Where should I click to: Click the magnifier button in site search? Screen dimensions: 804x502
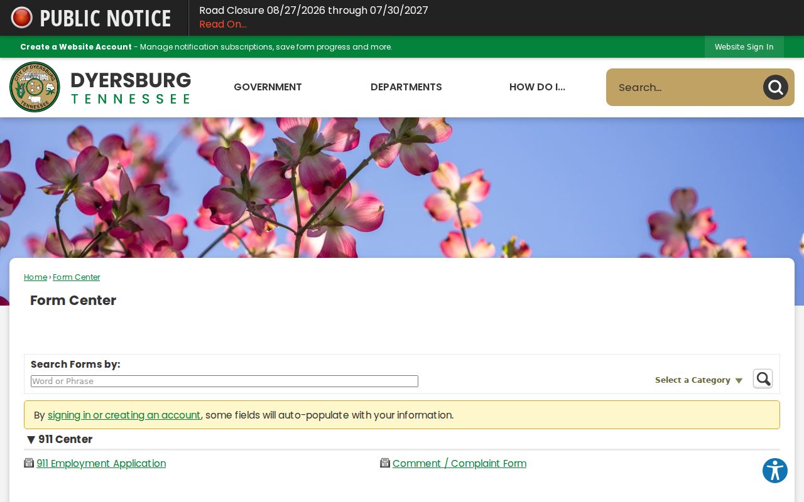click(x=776, y=87)
